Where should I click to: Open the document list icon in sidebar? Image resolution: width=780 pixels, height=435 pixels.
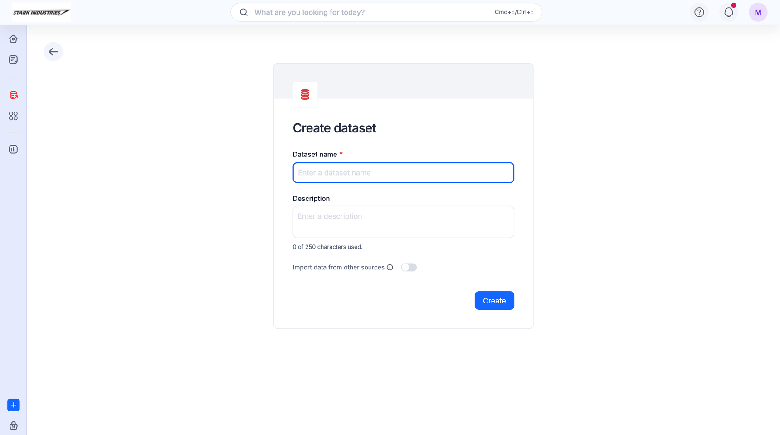[13, 59]
